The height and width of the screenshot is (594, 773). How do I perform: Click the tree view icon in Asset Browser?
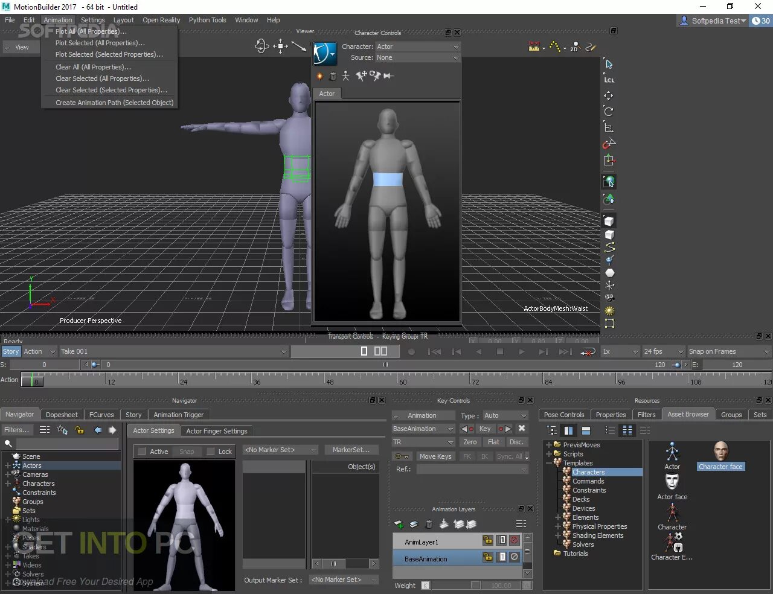[551, 430]
